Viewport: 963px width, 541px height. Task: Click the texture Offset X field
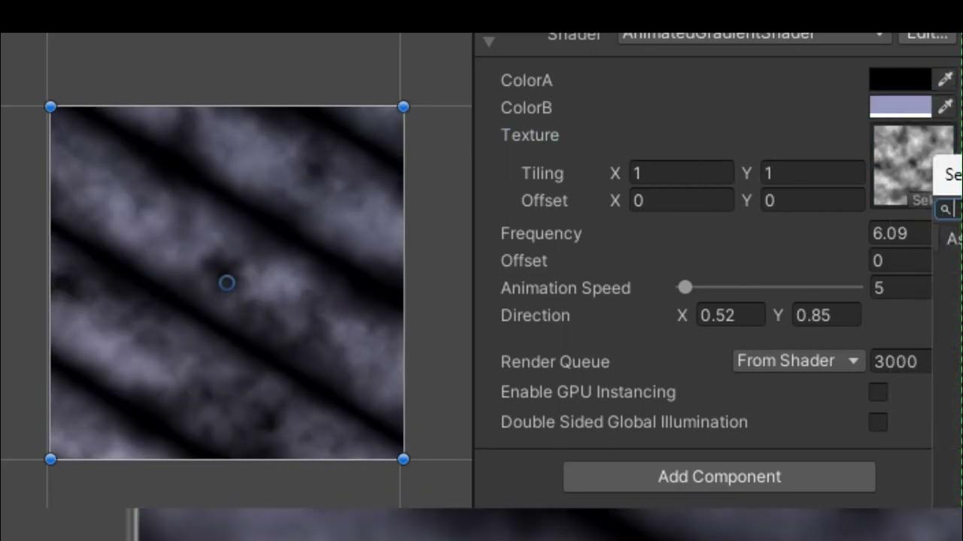pyautogui.click(x=681, y=201)
